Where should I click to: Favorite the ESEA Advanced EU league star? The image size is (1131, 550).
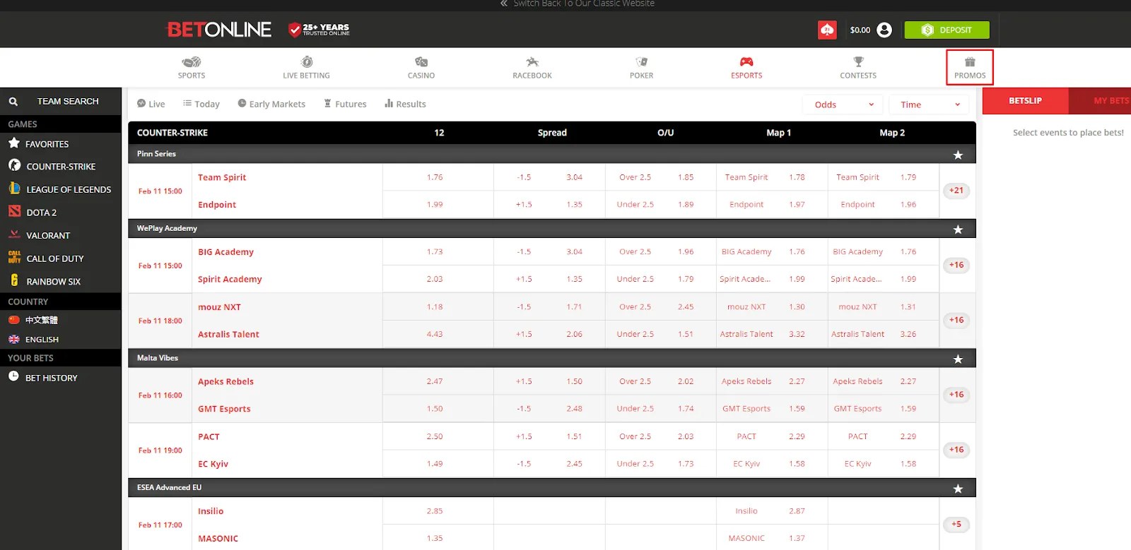click(x=958, y=489)
